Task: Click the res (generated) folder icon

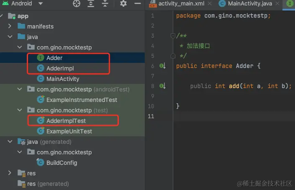Action: (21, 184)
